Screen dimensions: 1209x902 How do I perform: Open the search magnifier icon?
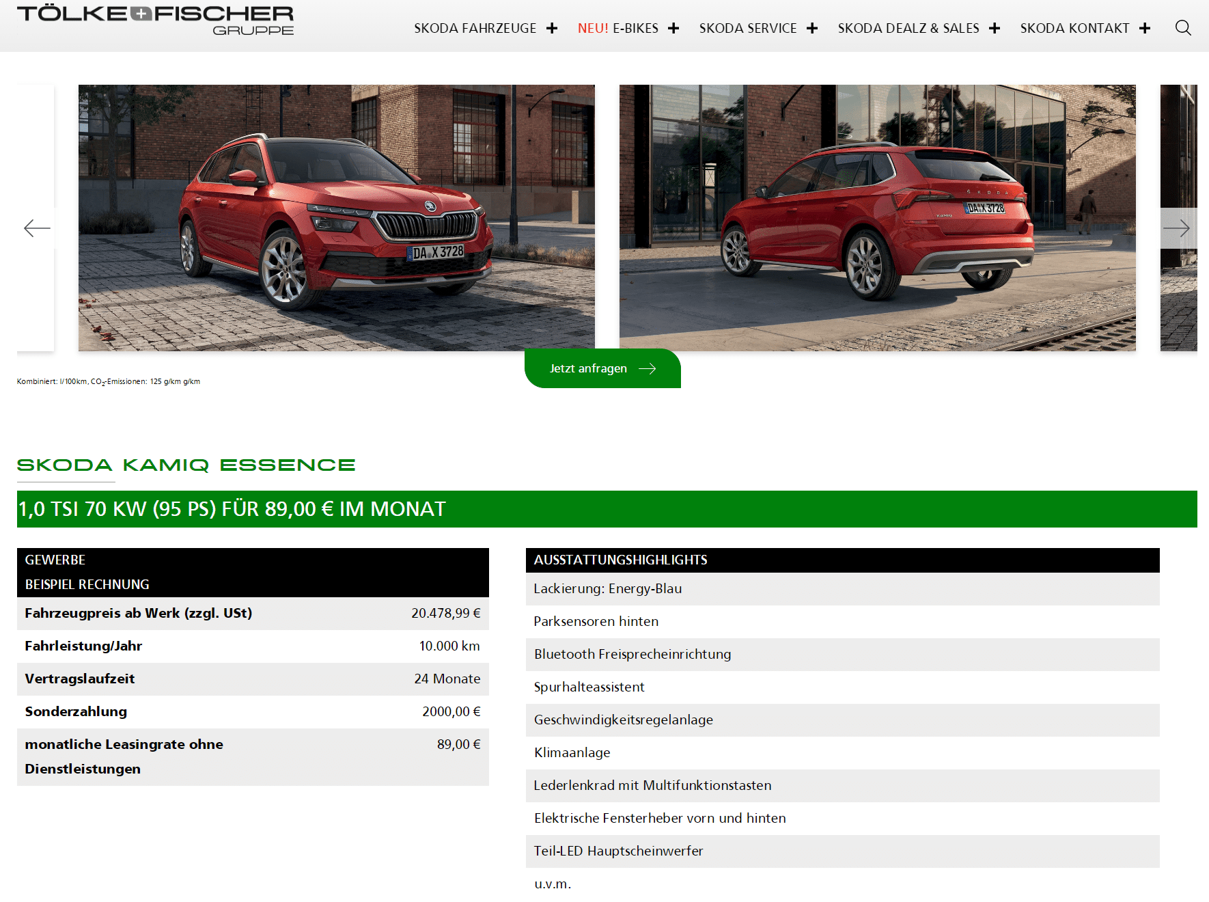pos(1183,28)
